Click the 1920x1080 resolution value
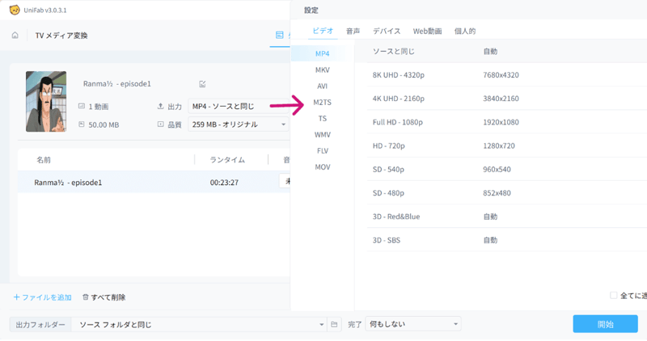The image size is (647, 341). coord(501,122)
